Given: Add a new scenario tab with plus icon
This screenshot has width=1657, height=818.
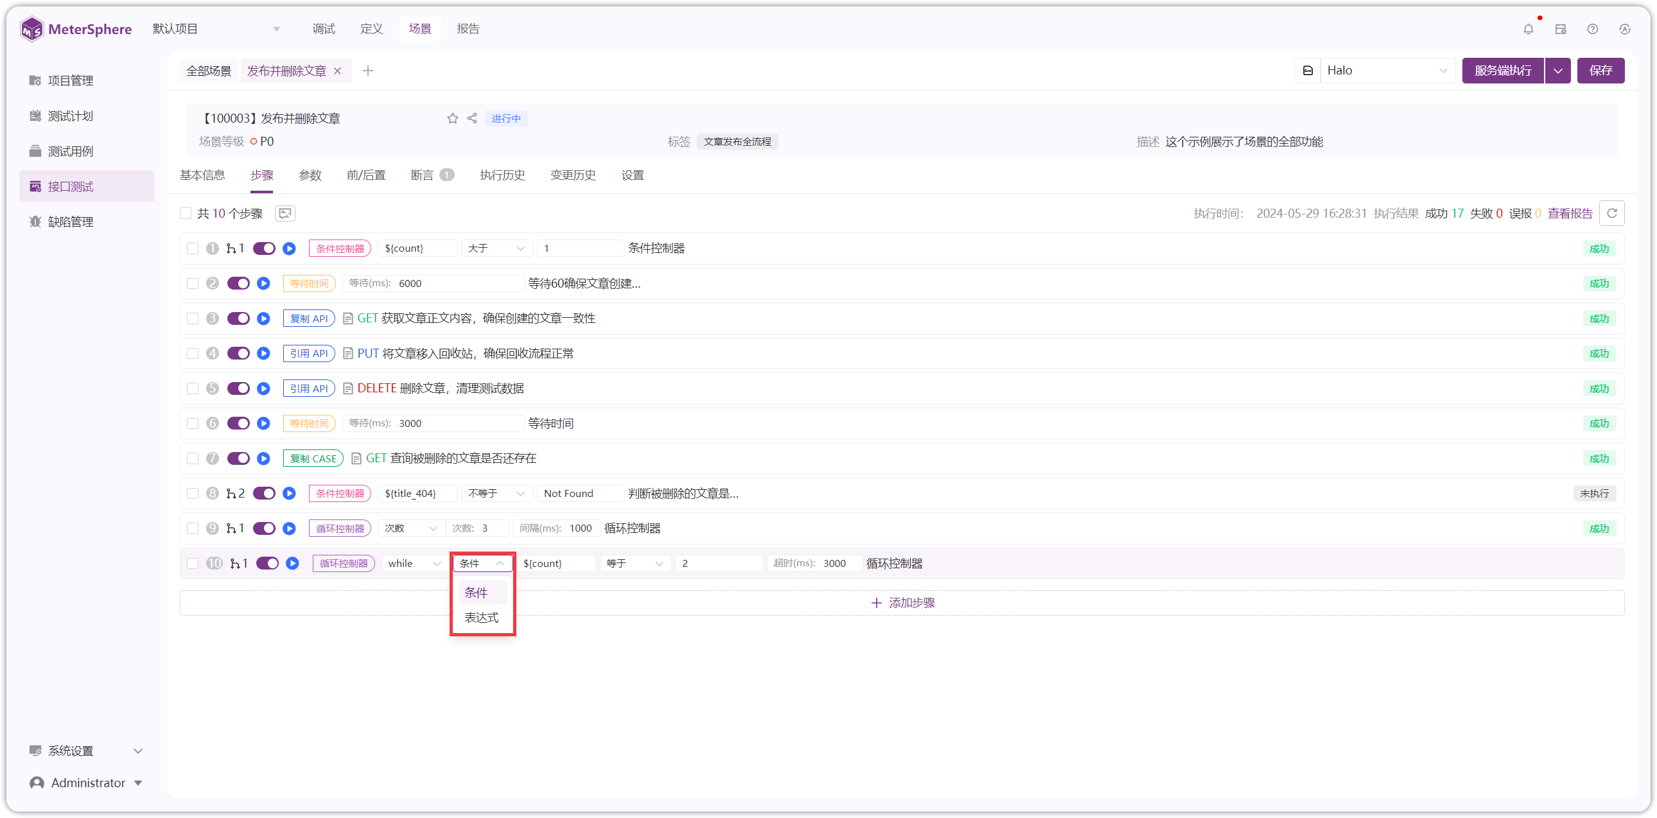Looking at the screenshot, I should point(368,71).
